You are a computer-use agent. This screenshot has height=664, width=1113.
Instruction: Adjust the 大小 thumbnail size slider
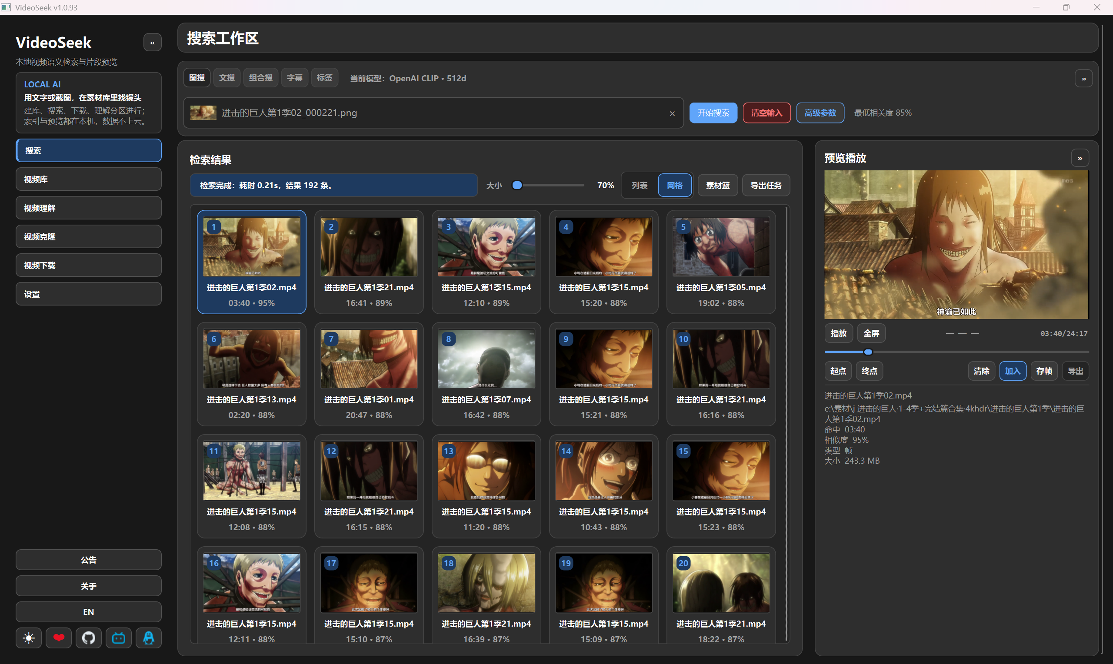coord(548,185)
